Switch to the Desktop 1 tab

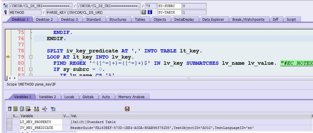pyautogui.click(x=20, y=20)
